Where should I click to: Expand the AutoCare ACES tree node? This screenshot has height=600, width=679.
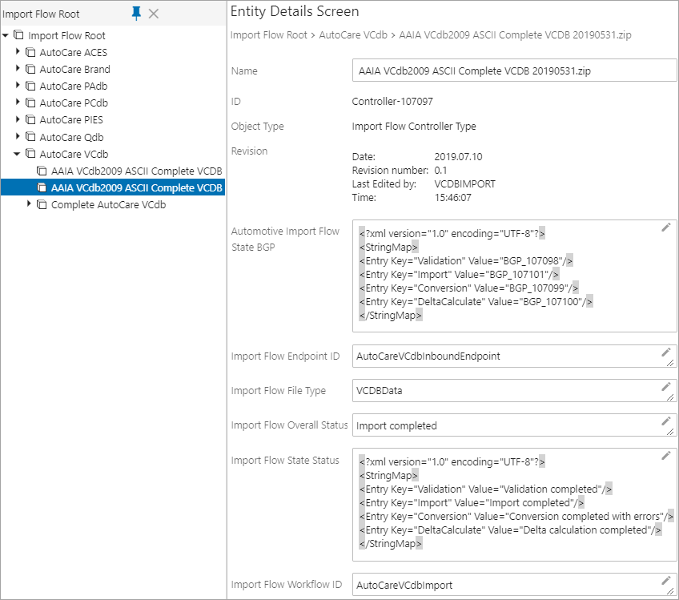tap(18, 51)
